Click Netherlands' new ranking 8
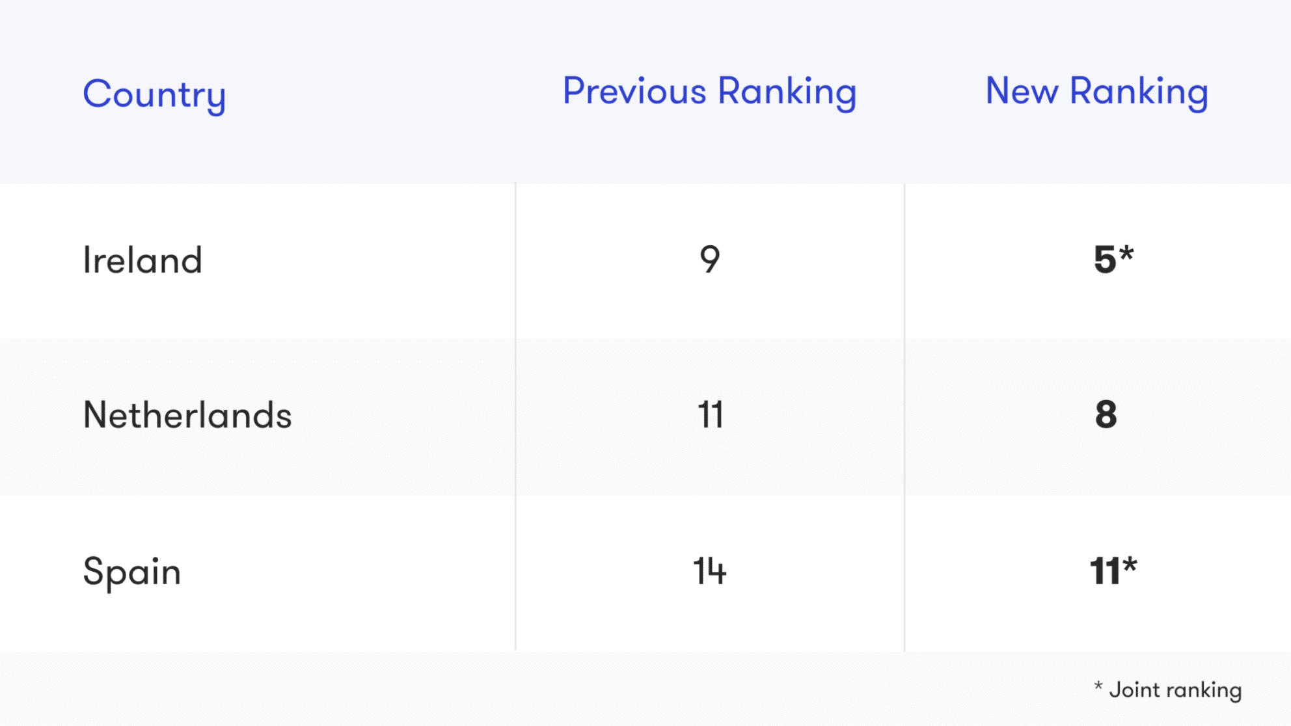 coord(1106,415)
